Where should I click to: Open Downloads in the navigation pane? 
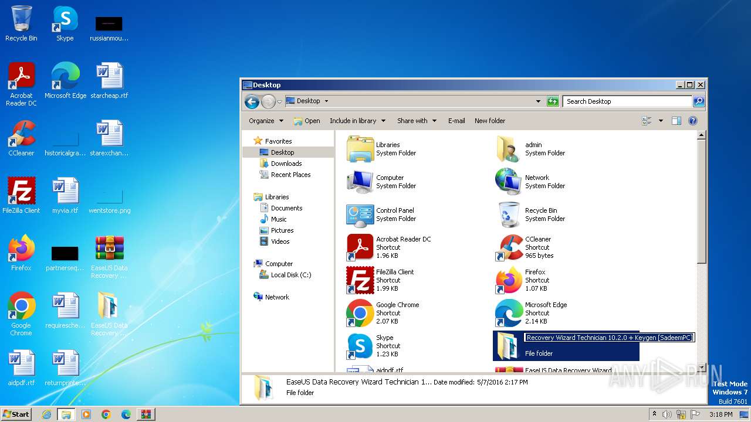[280, 164]
